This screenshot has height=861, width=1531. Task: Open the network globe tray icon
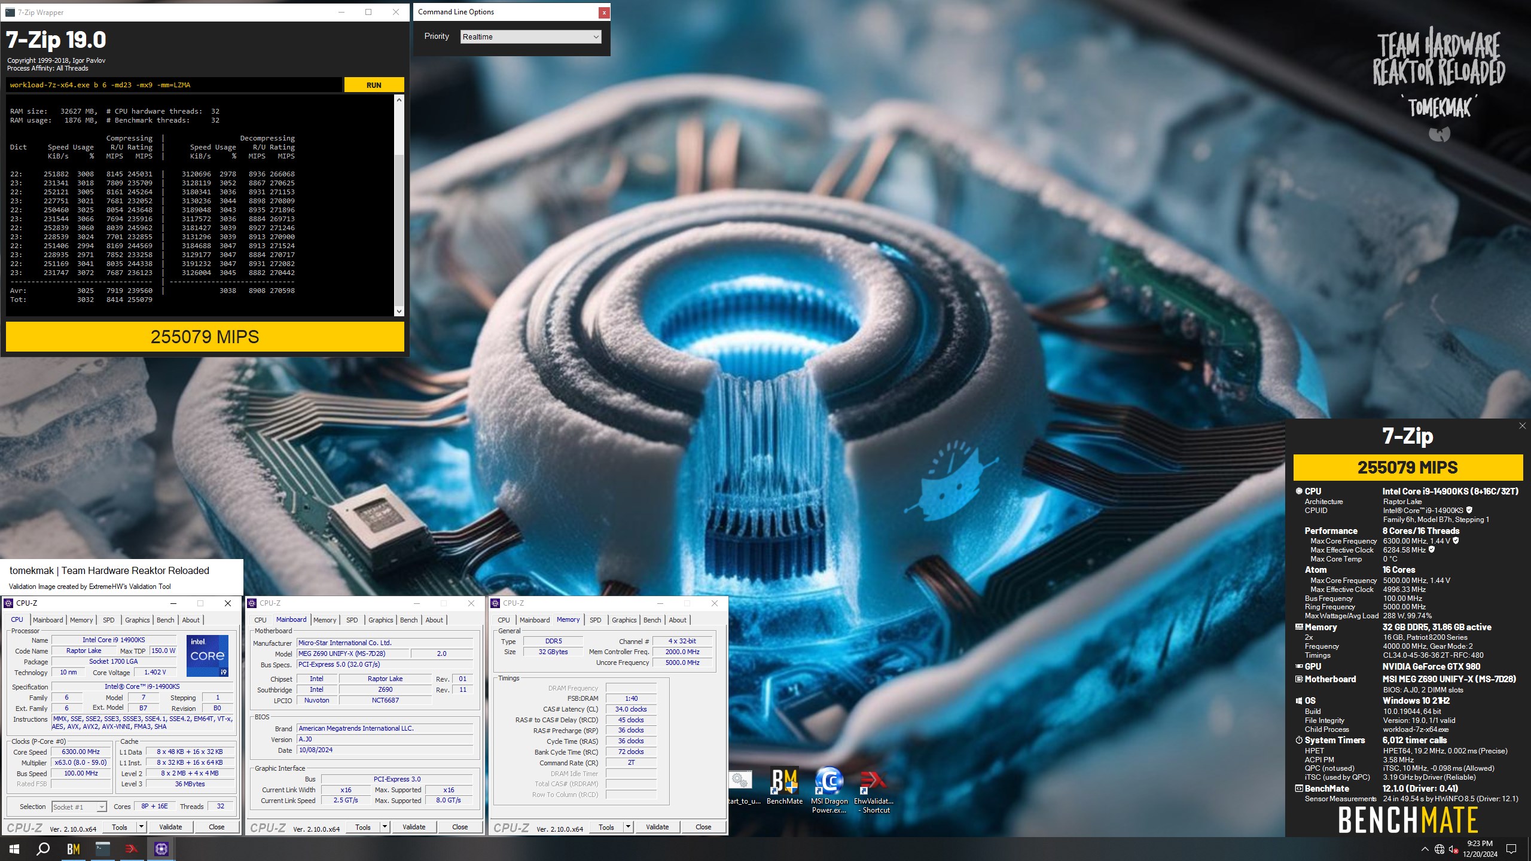coord(1439,849)
